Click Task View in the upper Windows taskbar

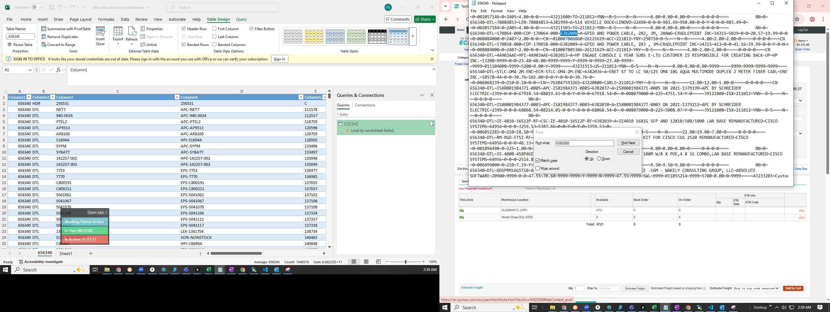coord(95,270)
